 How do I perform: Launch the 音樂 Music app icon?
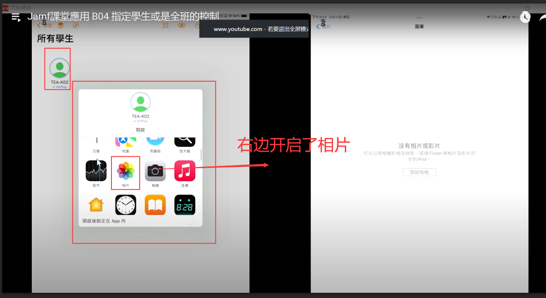pyautogui.click(x=185, y=171)
